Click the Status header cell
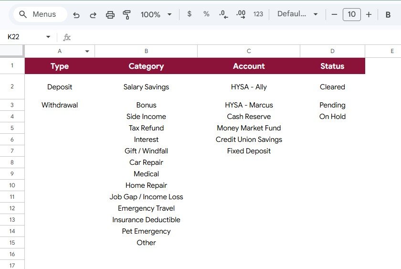 point(332,66)
